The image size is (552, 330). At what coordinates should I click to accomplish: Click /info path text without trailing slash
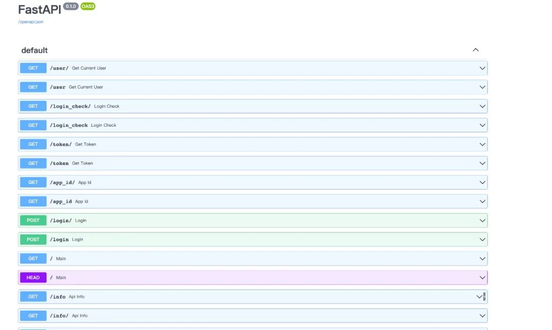58,297
